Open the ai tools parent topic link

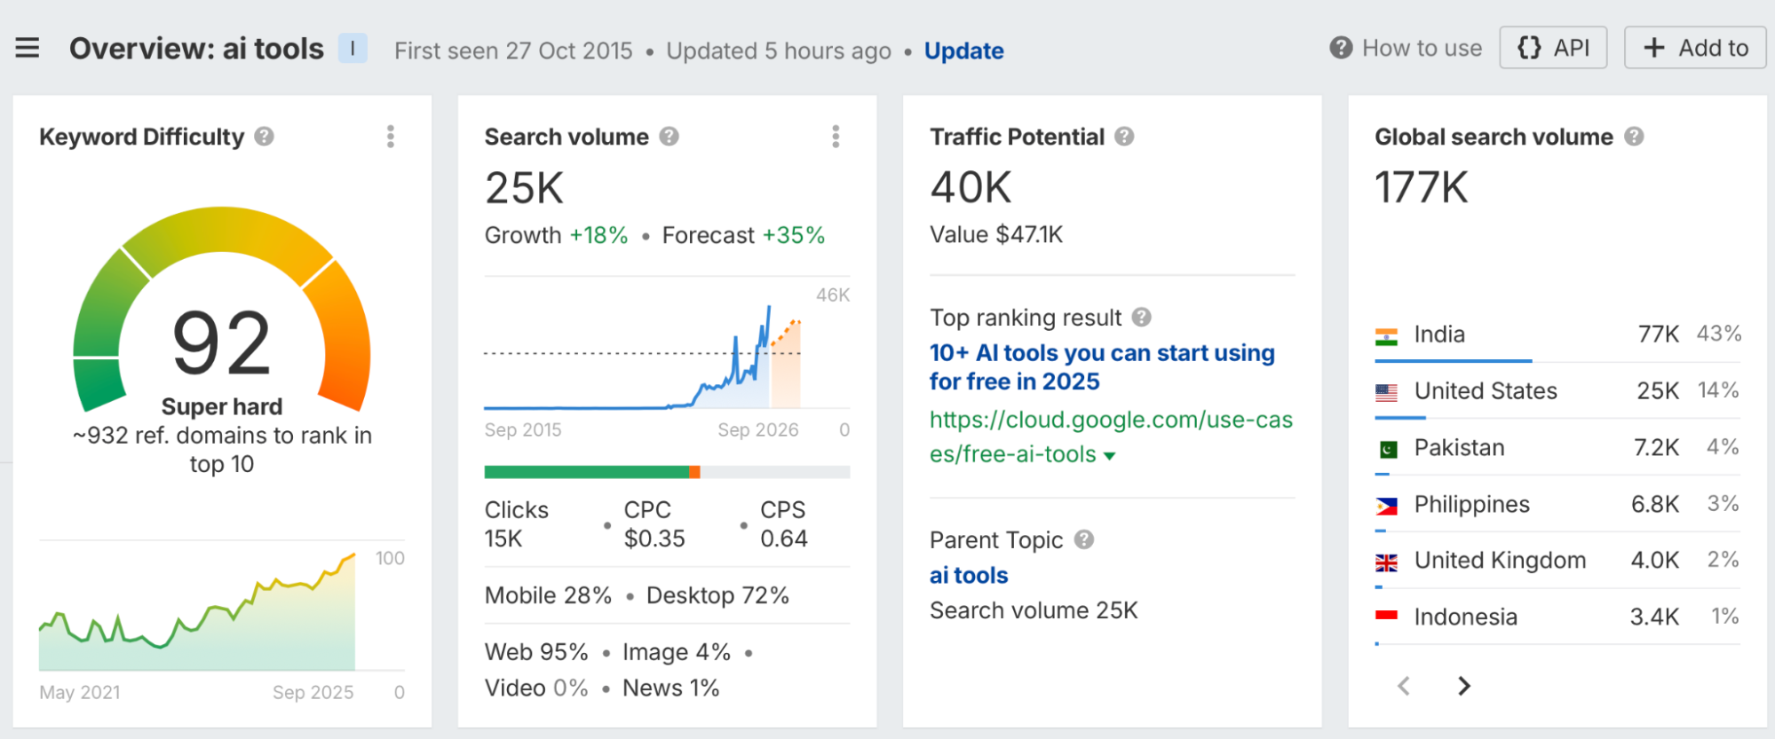click(969, 576)
